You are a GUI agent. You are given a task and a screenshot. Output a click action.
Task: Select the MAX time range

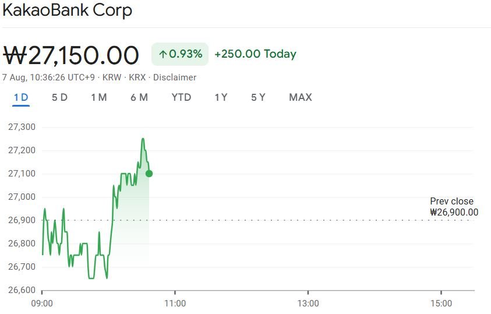pyautogui.click(x=301, y=97)
